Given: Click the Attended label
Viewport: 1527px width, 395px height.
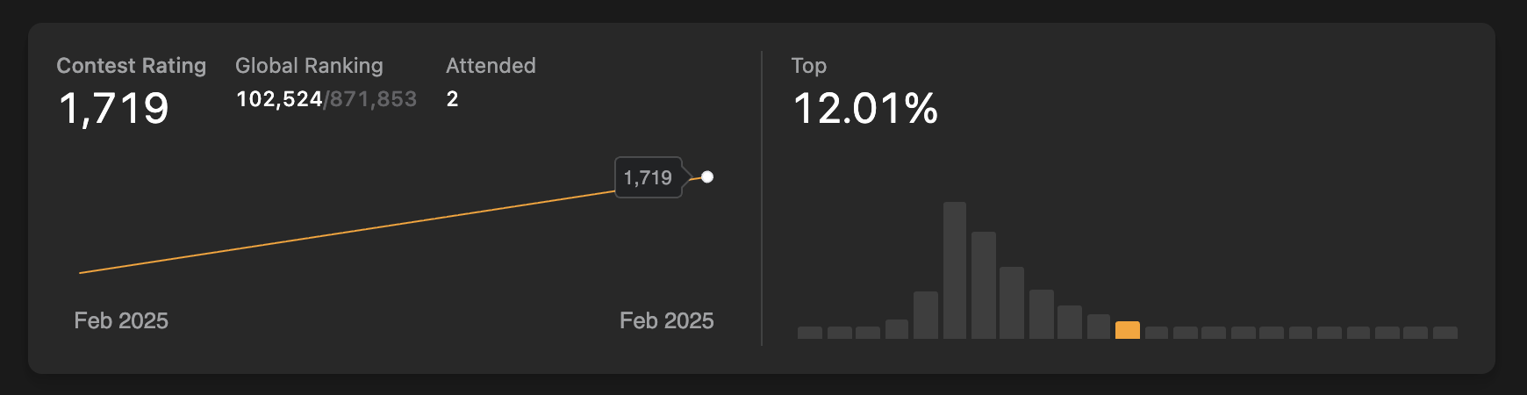Looking at the screenshot, I should 491,66.
